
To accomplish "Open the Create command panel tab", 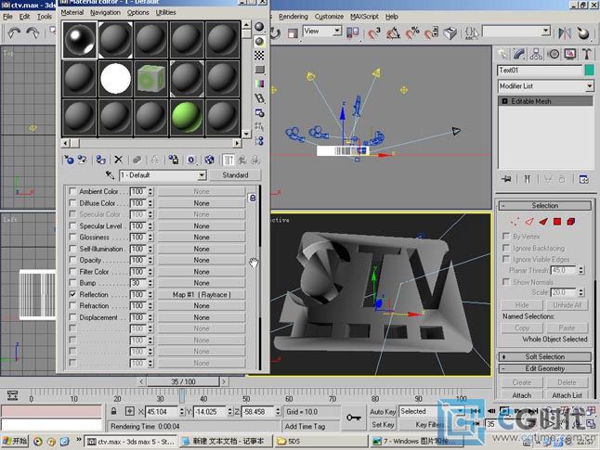I will 502,55.
